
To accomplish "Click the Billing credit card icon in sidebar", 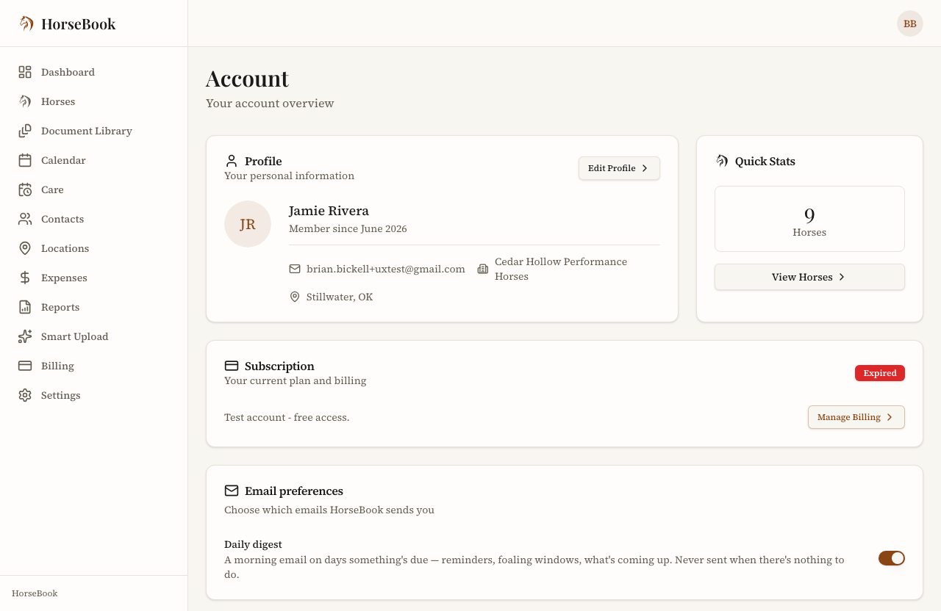I will coord(25,366).
